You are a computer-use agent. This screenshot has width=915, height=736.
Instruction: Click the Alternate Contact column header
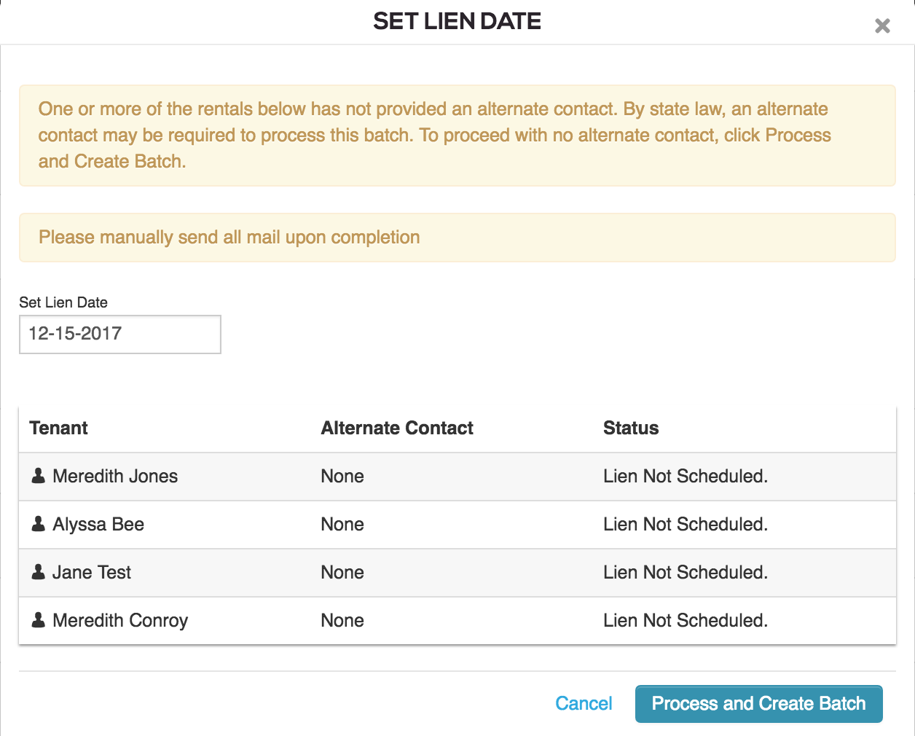tap(397, 428)
